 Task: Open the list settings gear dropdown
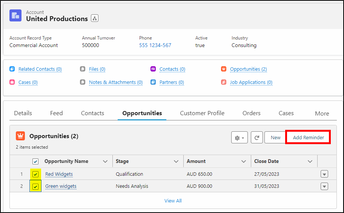(239, 138)
